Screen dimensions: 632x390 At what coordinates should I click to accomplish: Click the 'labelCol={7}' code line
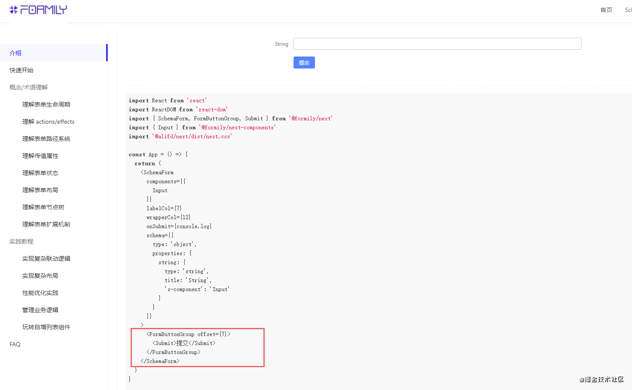tap(164, 208)
